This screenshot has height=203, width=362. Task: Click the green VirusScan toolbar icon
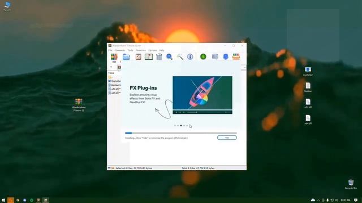click(203, 56)
